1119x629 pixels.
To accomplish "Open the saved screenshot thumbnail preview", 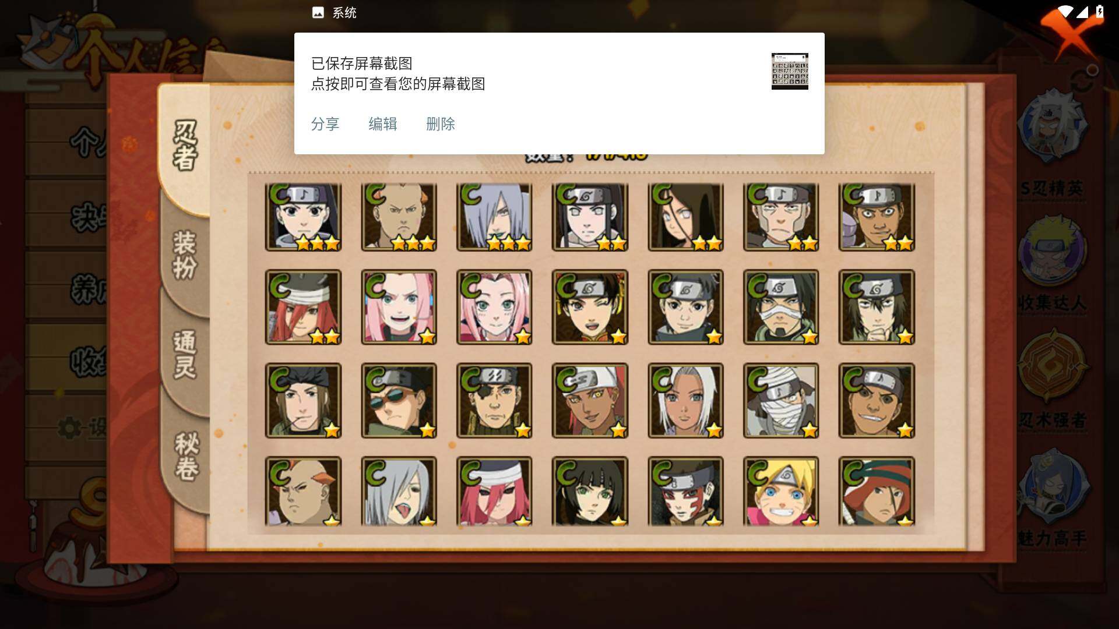I will pyautogui.click(x=790, y=71).
